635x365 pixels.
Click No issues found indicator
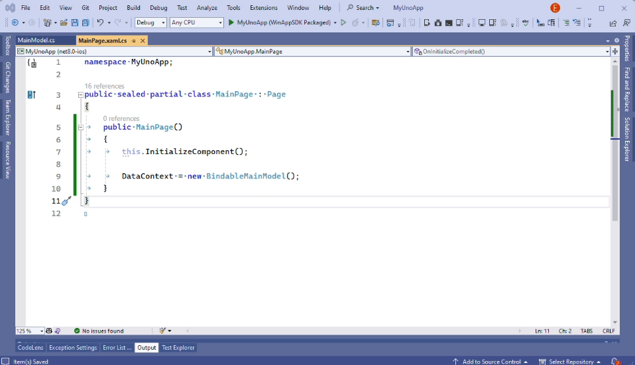tap(99, 331)
